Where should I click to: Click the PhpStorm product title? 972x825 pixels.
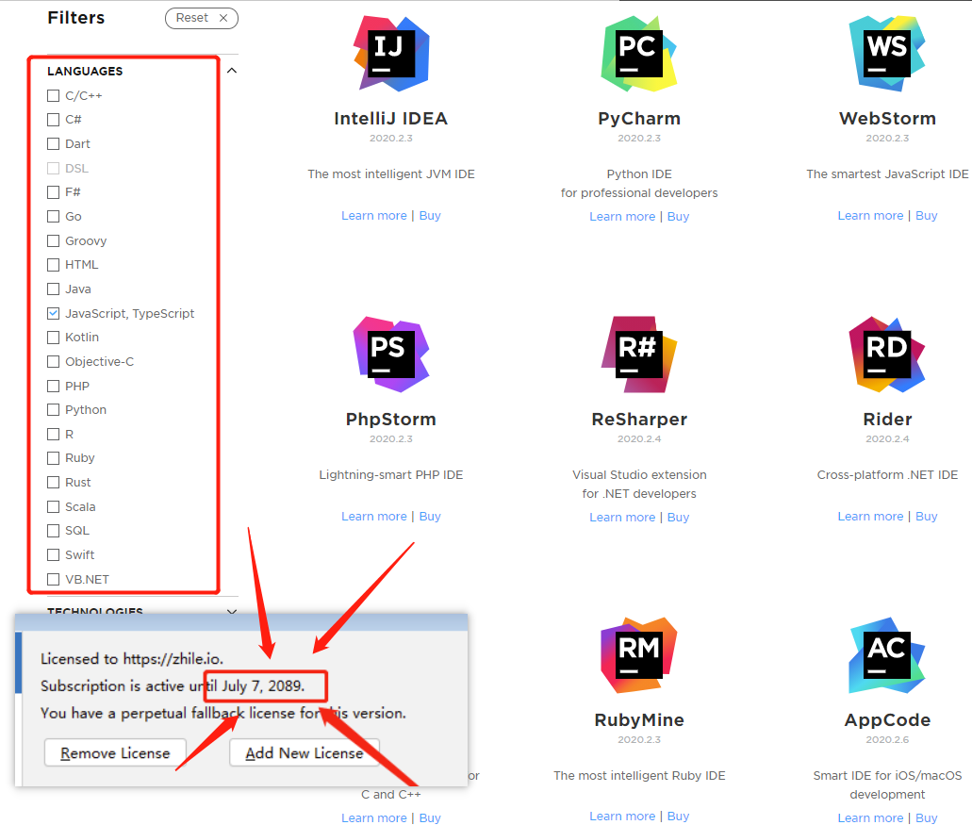[390, 419]
